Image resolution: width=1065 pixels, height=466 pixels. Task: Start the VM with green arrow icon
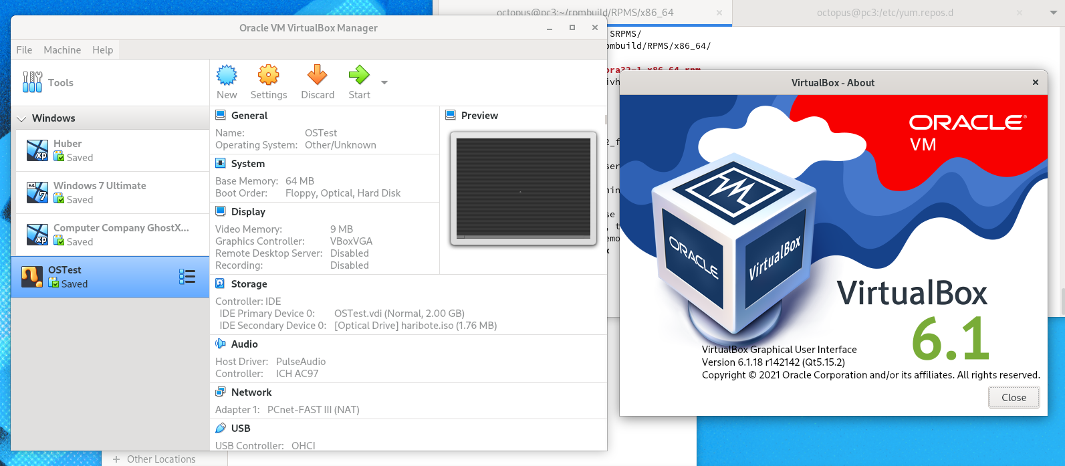pos(359,75)
